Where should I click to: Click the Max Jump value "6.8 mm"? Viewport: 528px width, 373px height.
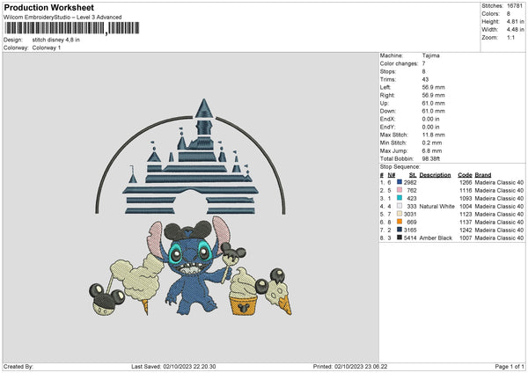tap(432, 150)
